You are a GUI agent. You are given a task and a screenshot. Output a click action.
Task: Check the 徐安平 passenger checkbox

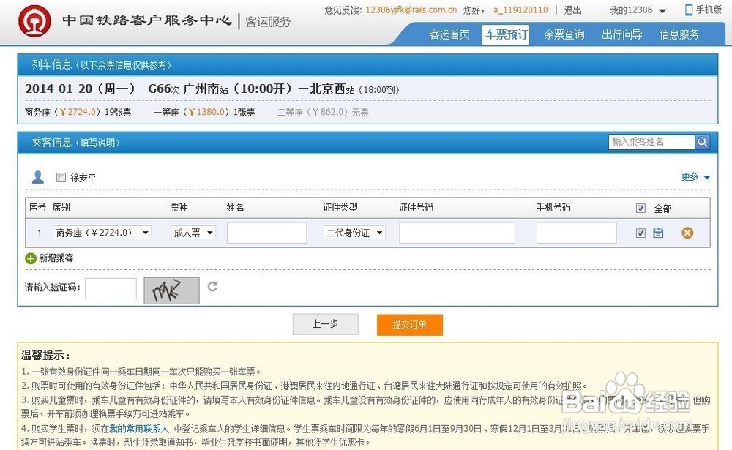(61, 177)
